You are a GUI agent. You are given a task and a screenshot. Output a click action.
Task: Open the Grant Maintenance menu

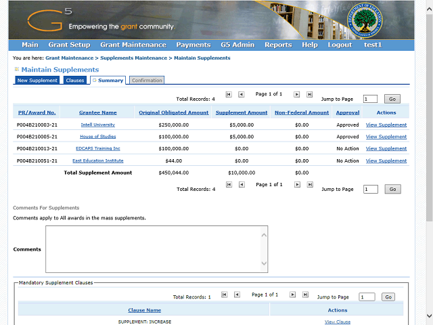click(133, 45)
